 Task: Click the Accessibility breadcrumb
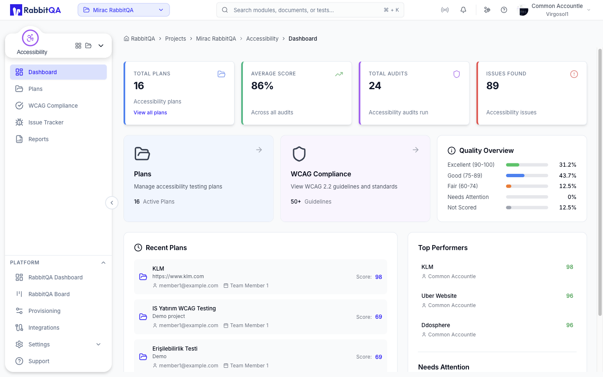(x=262, y=39)
